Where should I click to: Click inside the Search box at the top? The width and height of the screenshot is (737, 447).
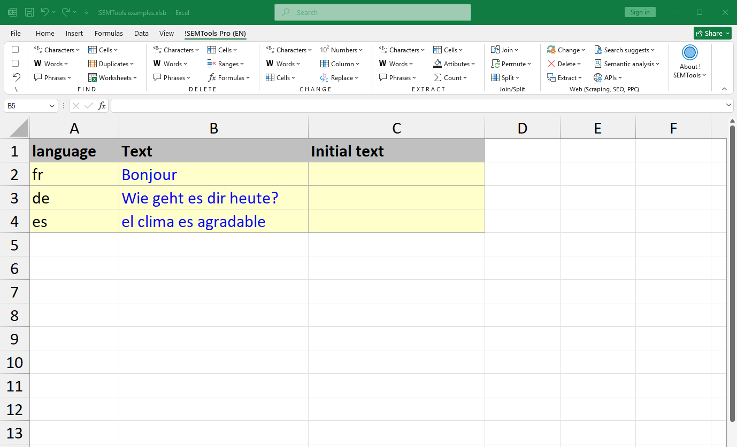click(x=372, y=12)
